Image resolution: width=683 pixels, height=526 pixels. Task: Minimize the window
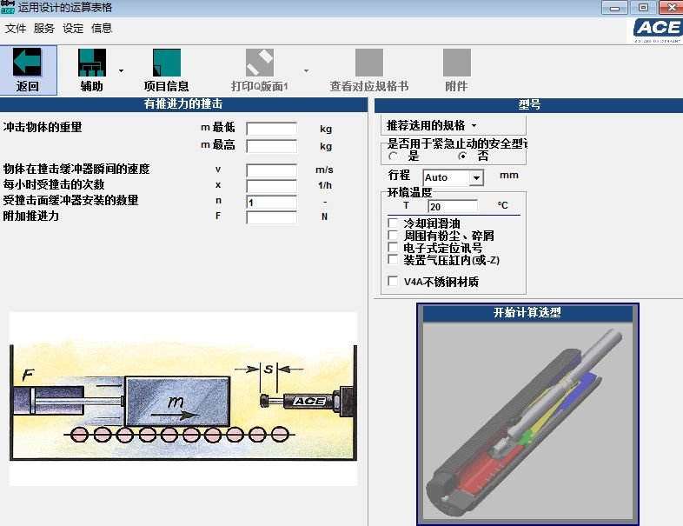click(x=614, y=8)
